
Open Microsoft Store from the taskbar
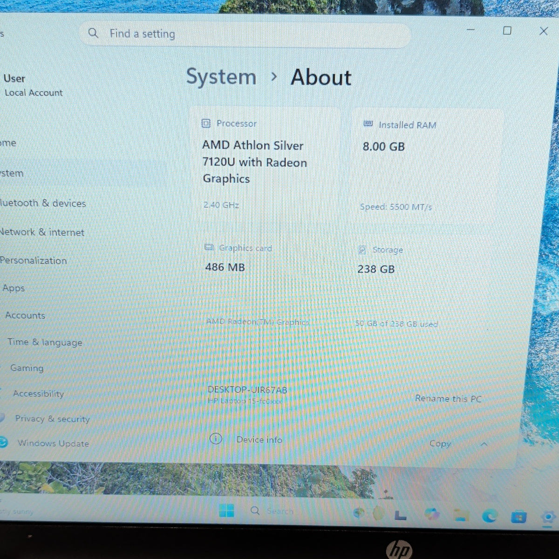coord(518,517)
